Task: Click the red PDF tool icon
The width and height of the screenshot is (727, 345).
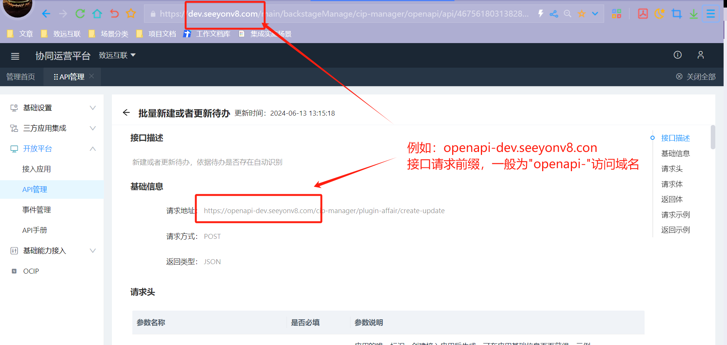Action: [x=643, y=14]
